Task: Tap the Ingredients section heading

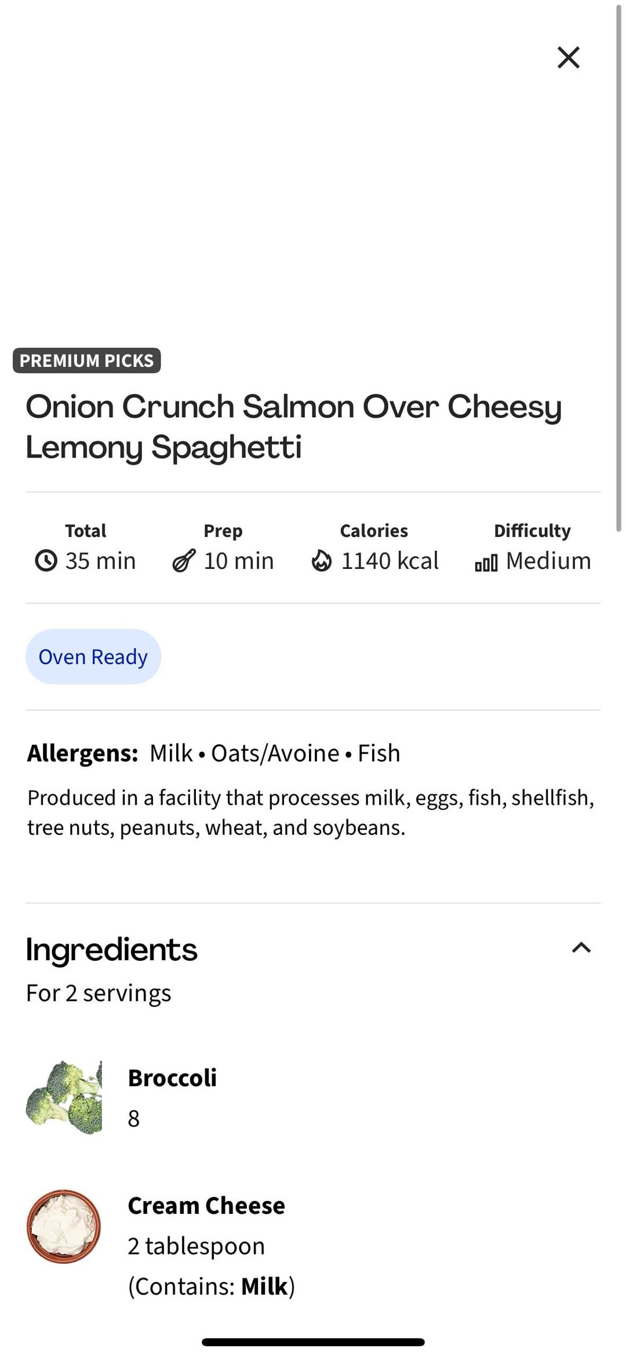Action: click(111, 950)
